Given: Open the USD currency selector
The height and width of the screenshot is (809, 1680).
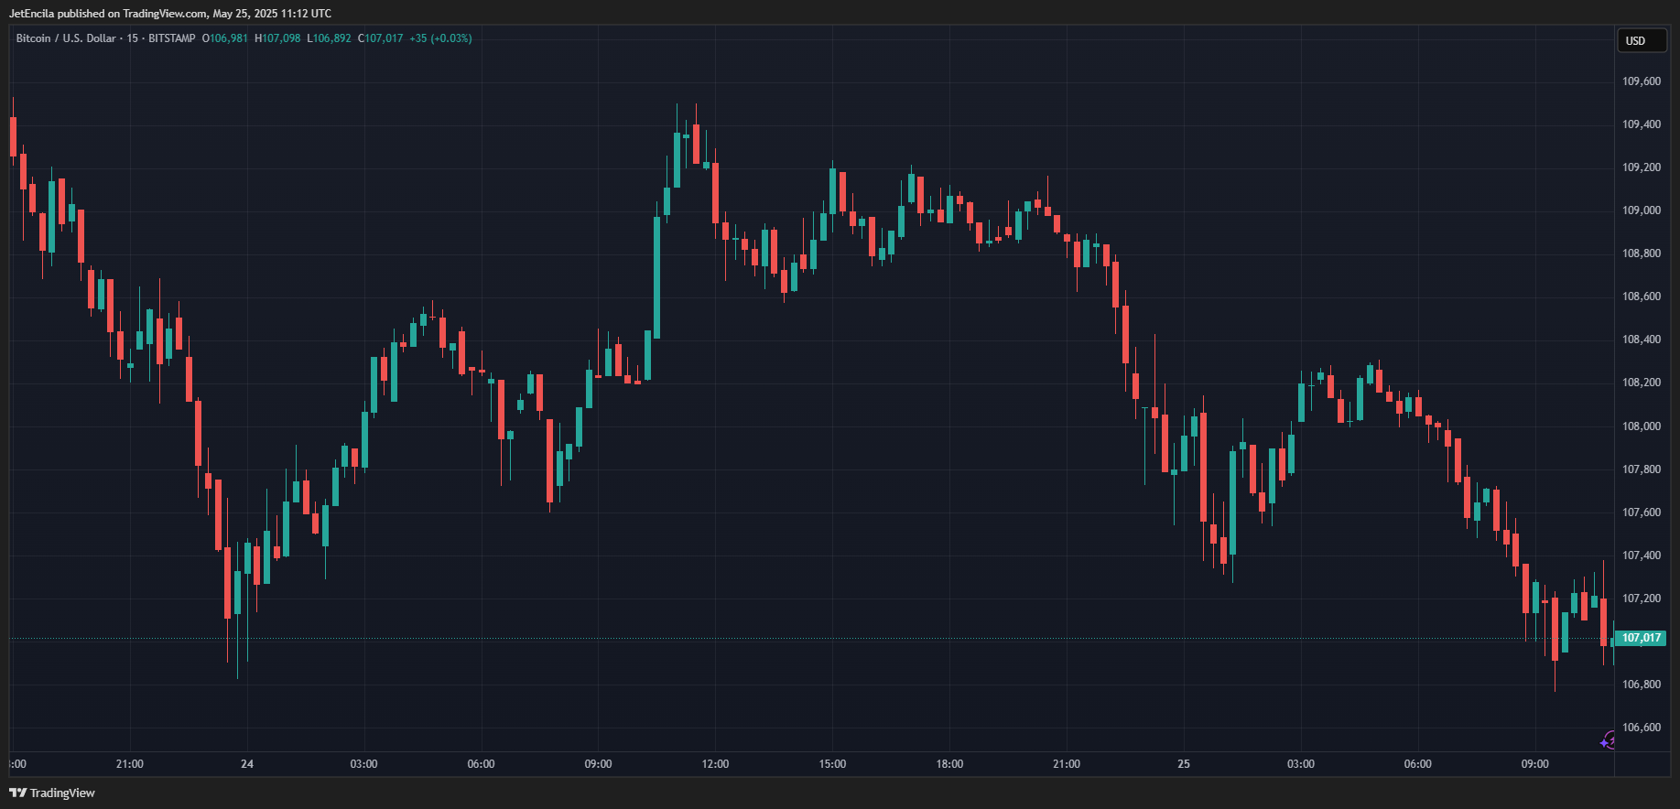Looking at the screenshot, I should (x=1641, y=40).
